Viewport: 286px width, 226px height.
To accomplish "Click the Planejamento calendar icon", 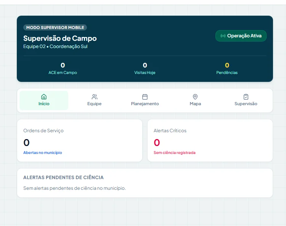I will 145,96.
